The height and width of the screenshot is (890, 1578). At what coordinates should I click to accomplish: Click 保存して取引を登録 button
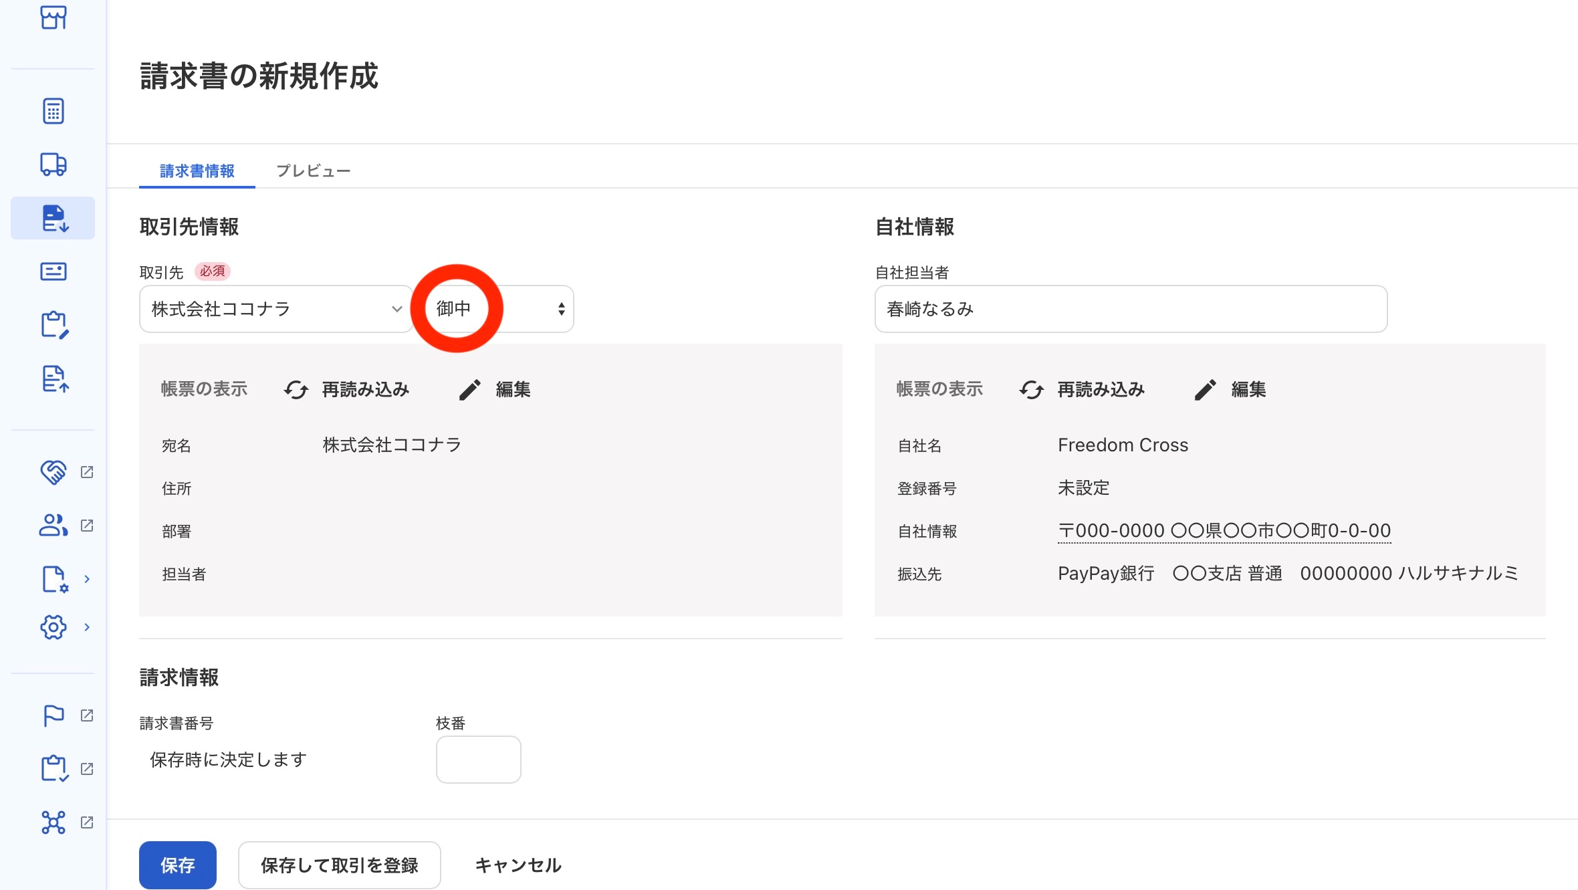pyautogui.click(x=339, y=865)
